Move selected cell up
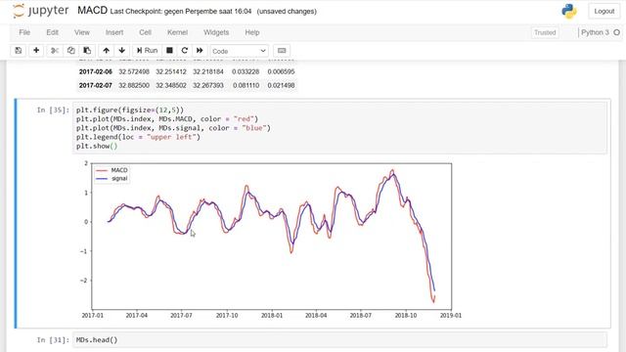The image size is (626, 352). 107,51
